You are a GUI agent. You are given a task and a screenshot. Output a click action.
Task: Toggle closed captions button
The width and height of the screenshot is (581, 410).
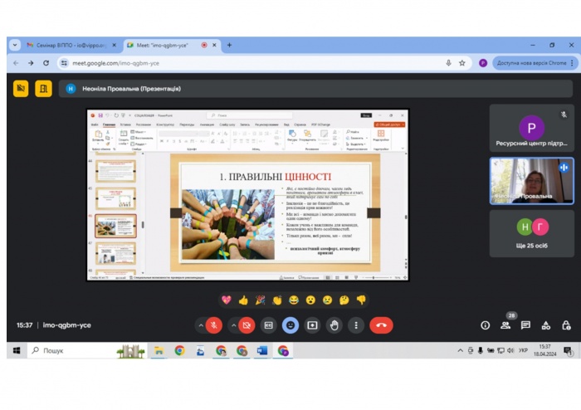coord(268,325)
